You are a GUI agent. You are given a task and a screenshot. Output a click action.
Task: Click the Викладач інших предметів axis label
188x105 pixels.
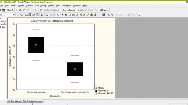click(x=75, y=92)
